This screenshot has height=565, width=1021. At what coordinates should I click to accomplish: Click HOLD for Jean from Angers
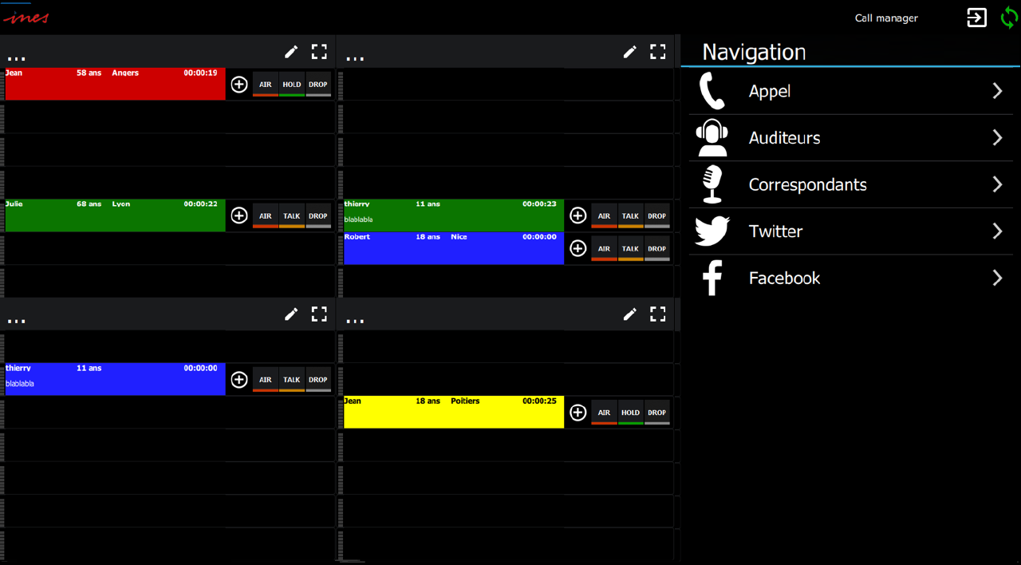pos(292,84)
